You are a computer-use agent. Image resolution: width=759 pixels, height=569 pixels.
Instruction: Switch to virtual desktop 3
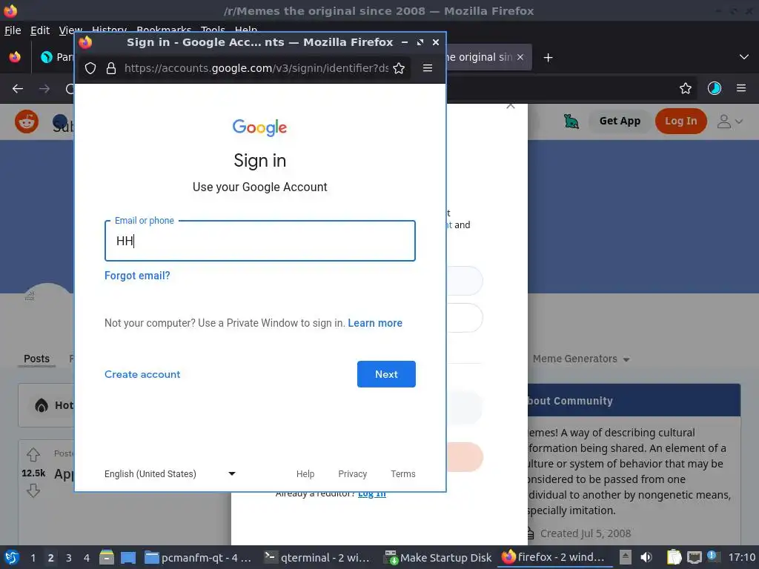69,558
